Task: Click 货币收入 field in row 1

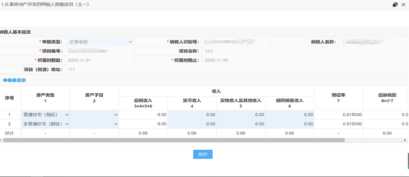Action: point(192,115)
